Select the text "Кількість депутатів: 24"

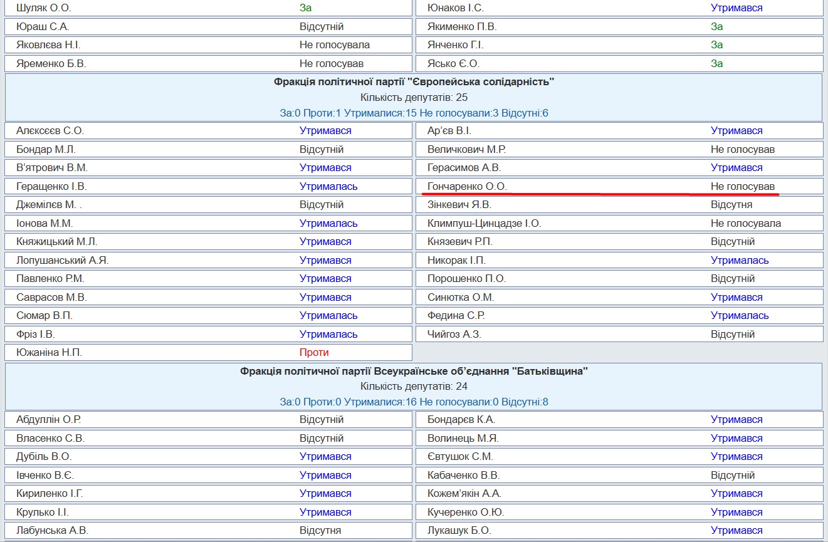click(414, 387)
